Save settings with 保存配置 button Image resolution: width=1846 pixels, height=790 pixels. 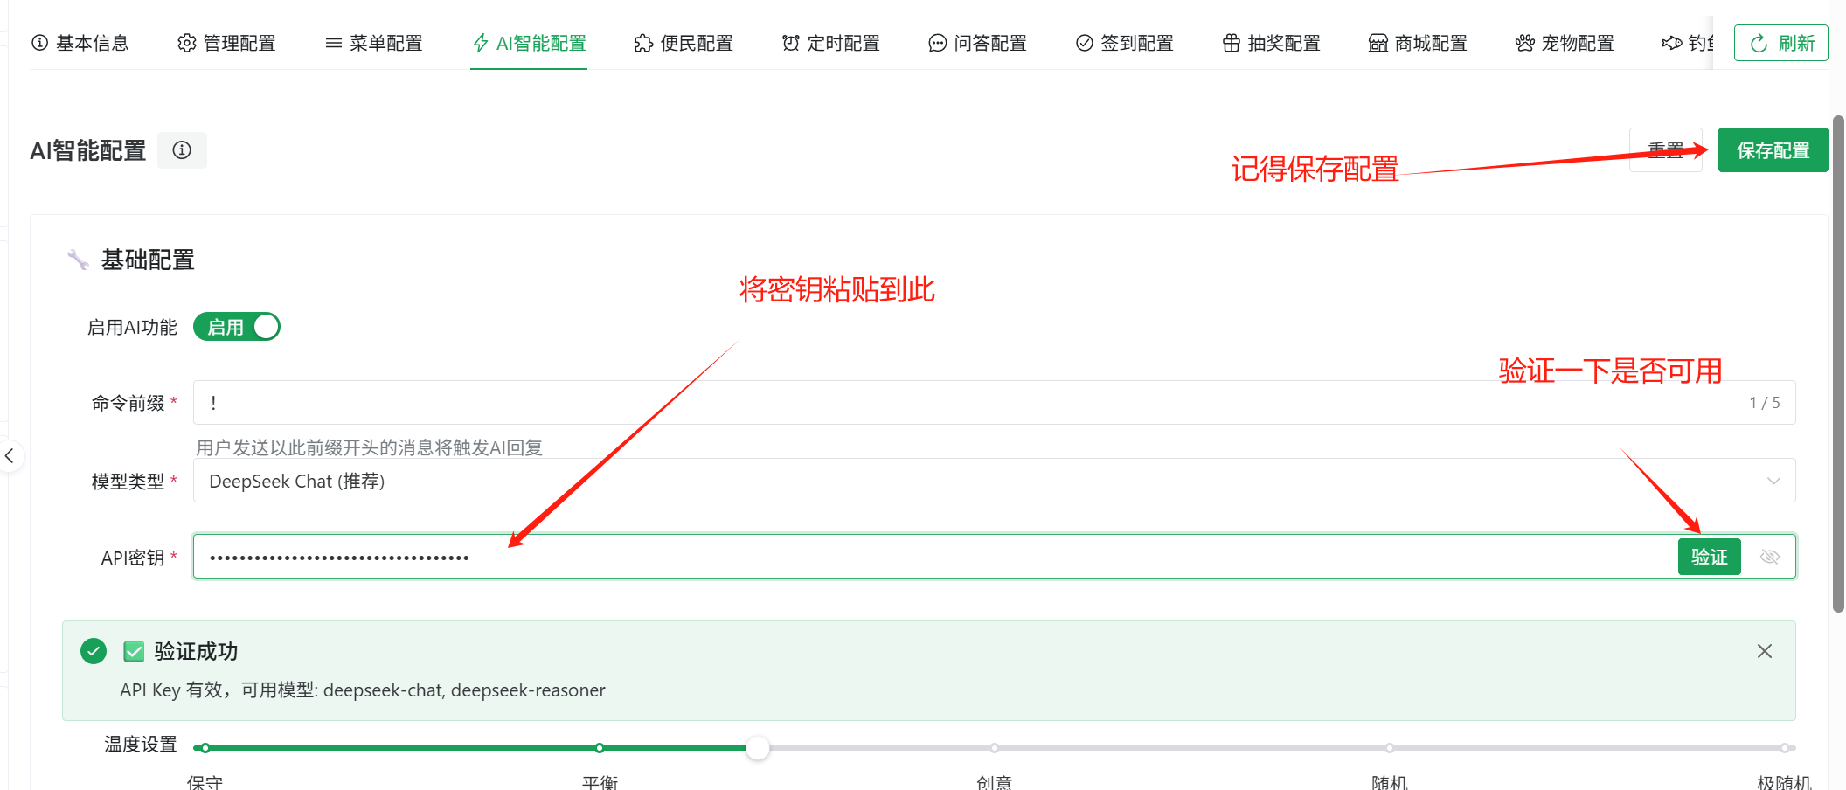pos(1773,150)
